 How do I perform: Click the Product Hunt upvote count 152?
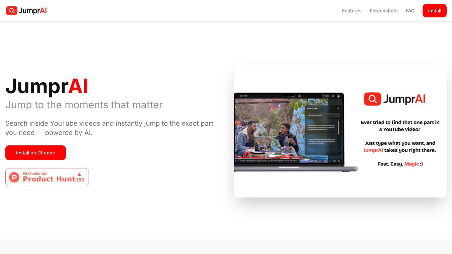pos(80,180)
